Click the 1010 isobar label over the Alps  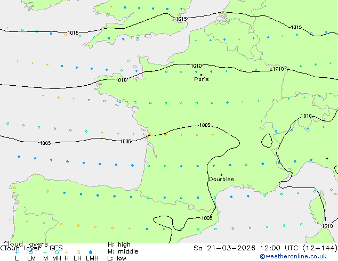coord(306,116)
